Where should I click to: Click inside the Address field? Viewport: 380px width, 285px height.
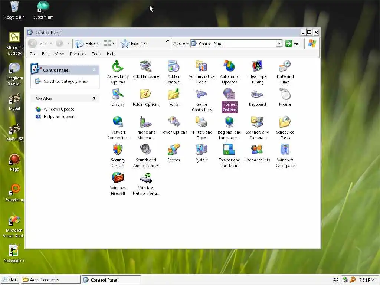click(x=236, y=43)
